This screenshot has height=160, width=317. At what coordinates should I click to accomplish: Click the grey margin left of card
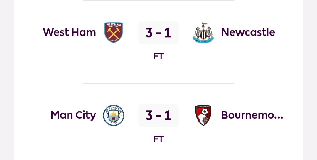(7, 80)
